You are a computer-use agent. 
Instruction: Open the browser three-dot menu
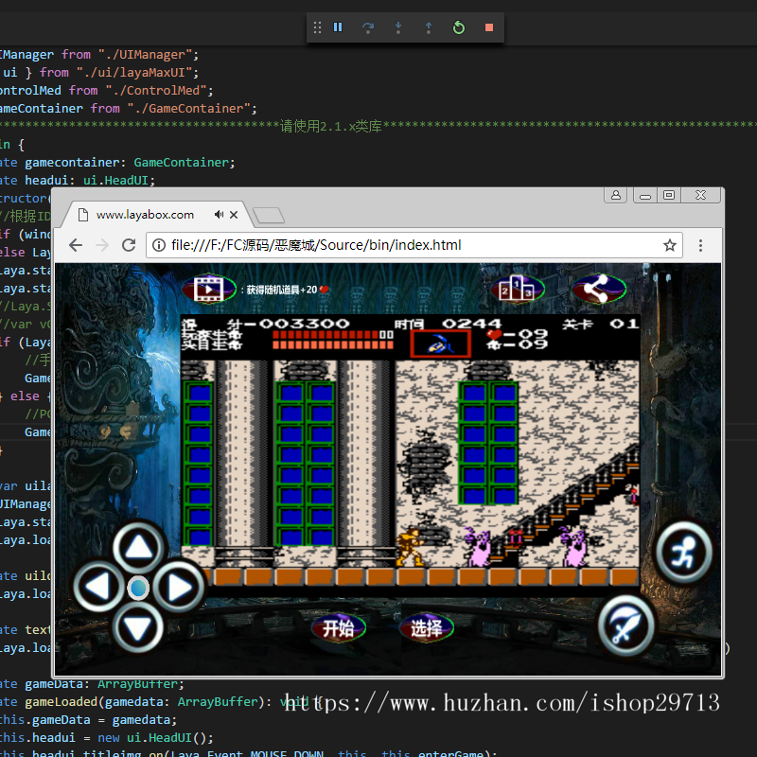tap(700, 245)
